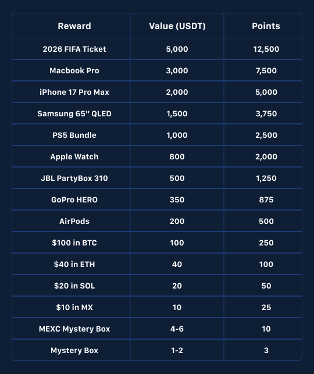This screenshot has height=374, width=314.
Task: Select the GoPro HERO reward
Action: [74, 200]
